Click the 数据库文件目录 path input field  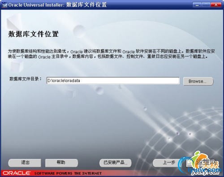click(113, 81)
